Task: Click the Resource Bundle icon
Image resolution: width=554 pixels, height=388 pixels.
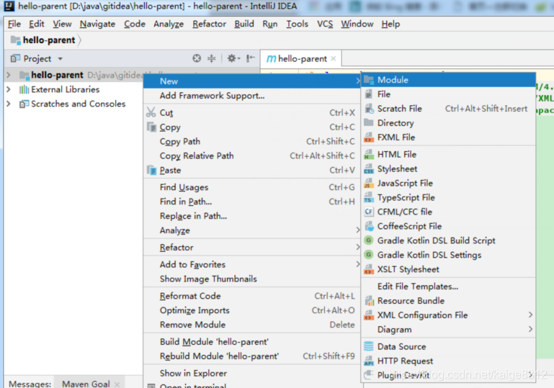Action: 369,301
